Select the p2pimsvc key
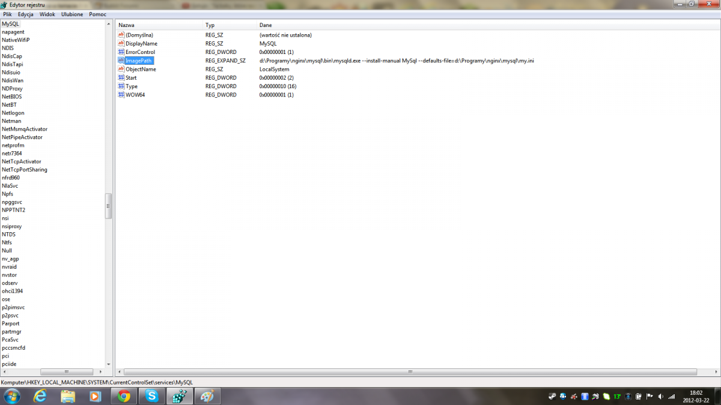 (13, 307)
